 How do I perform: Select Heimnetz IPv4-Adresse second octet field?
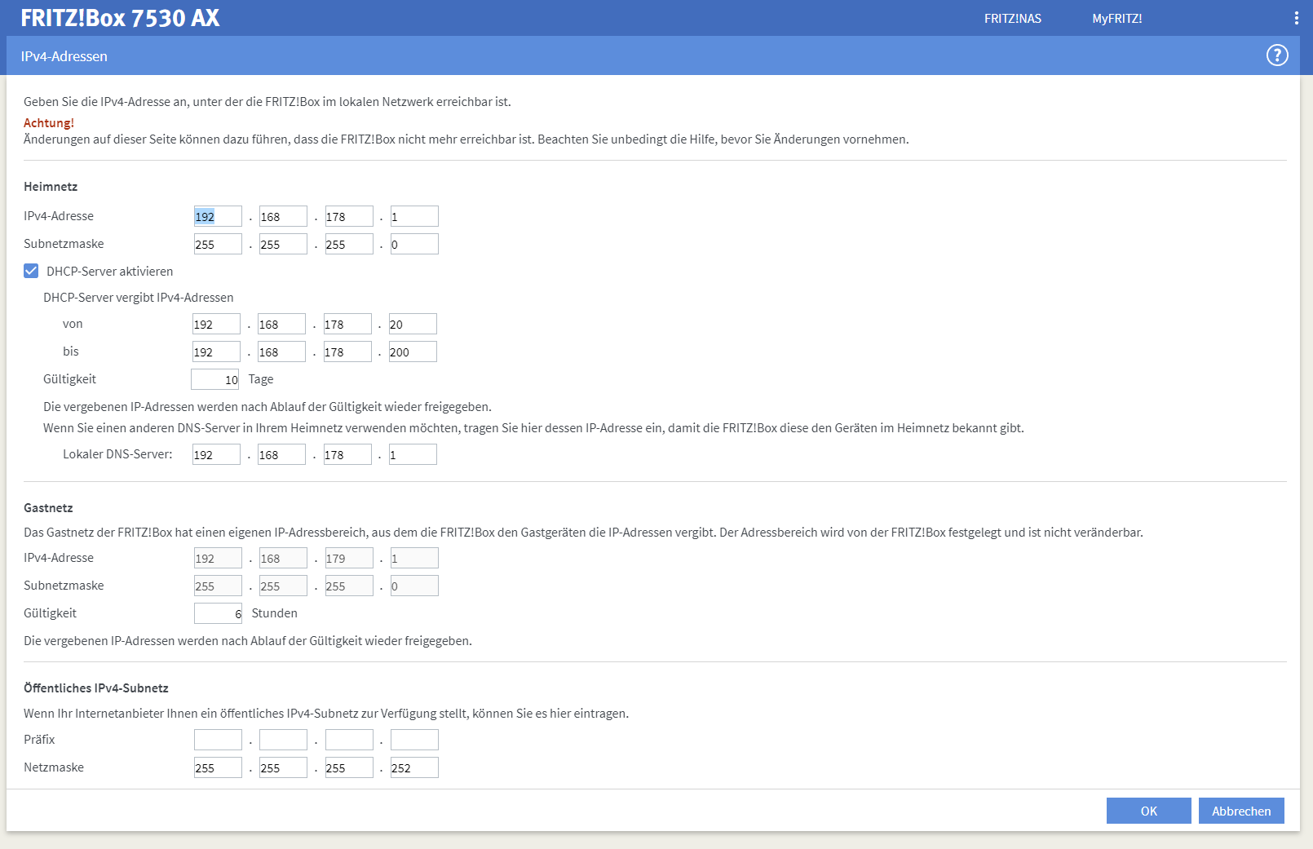point(283,216)
